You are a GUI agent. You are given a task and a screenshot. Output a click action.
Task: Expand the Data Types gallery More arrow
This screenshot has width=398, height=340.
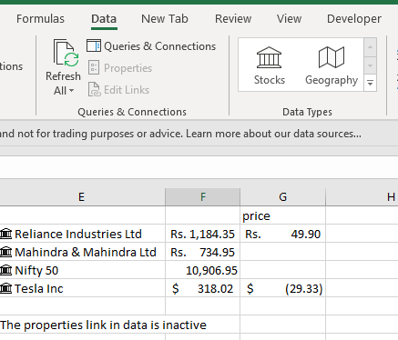coord(370,83)
